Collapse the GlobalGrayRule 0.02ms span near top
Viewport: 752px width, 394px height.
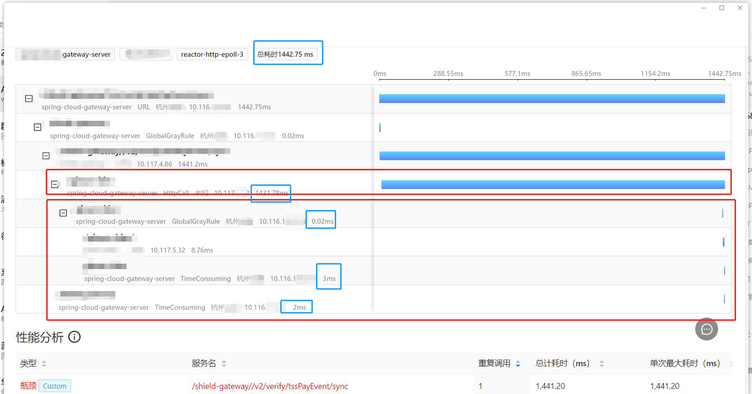click(x=38, y=127)
